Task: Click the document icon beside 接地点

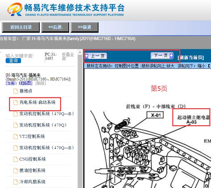Action: [16, 91]
